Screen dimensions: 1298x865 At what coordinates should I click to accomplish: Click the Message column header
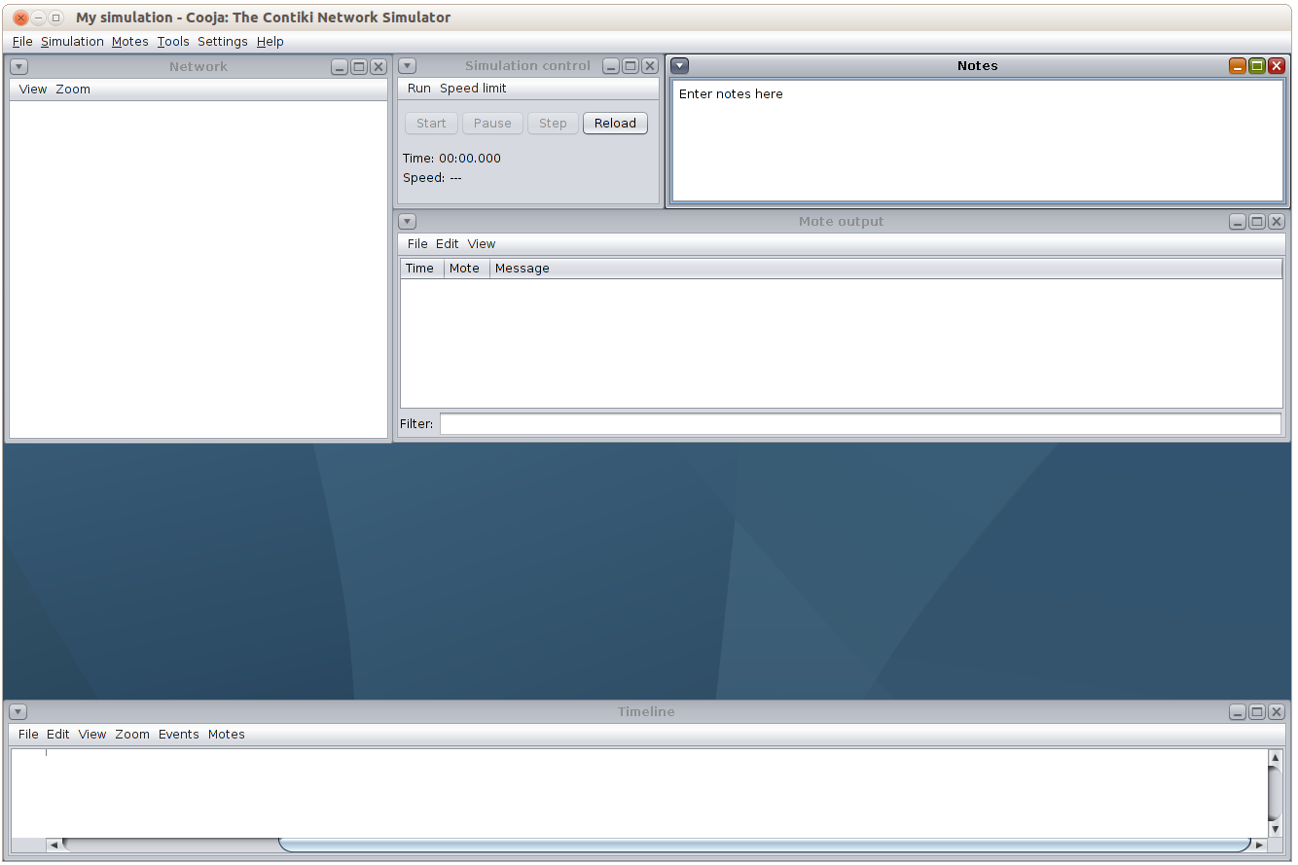pyautogui.click(x=886, y=269)
